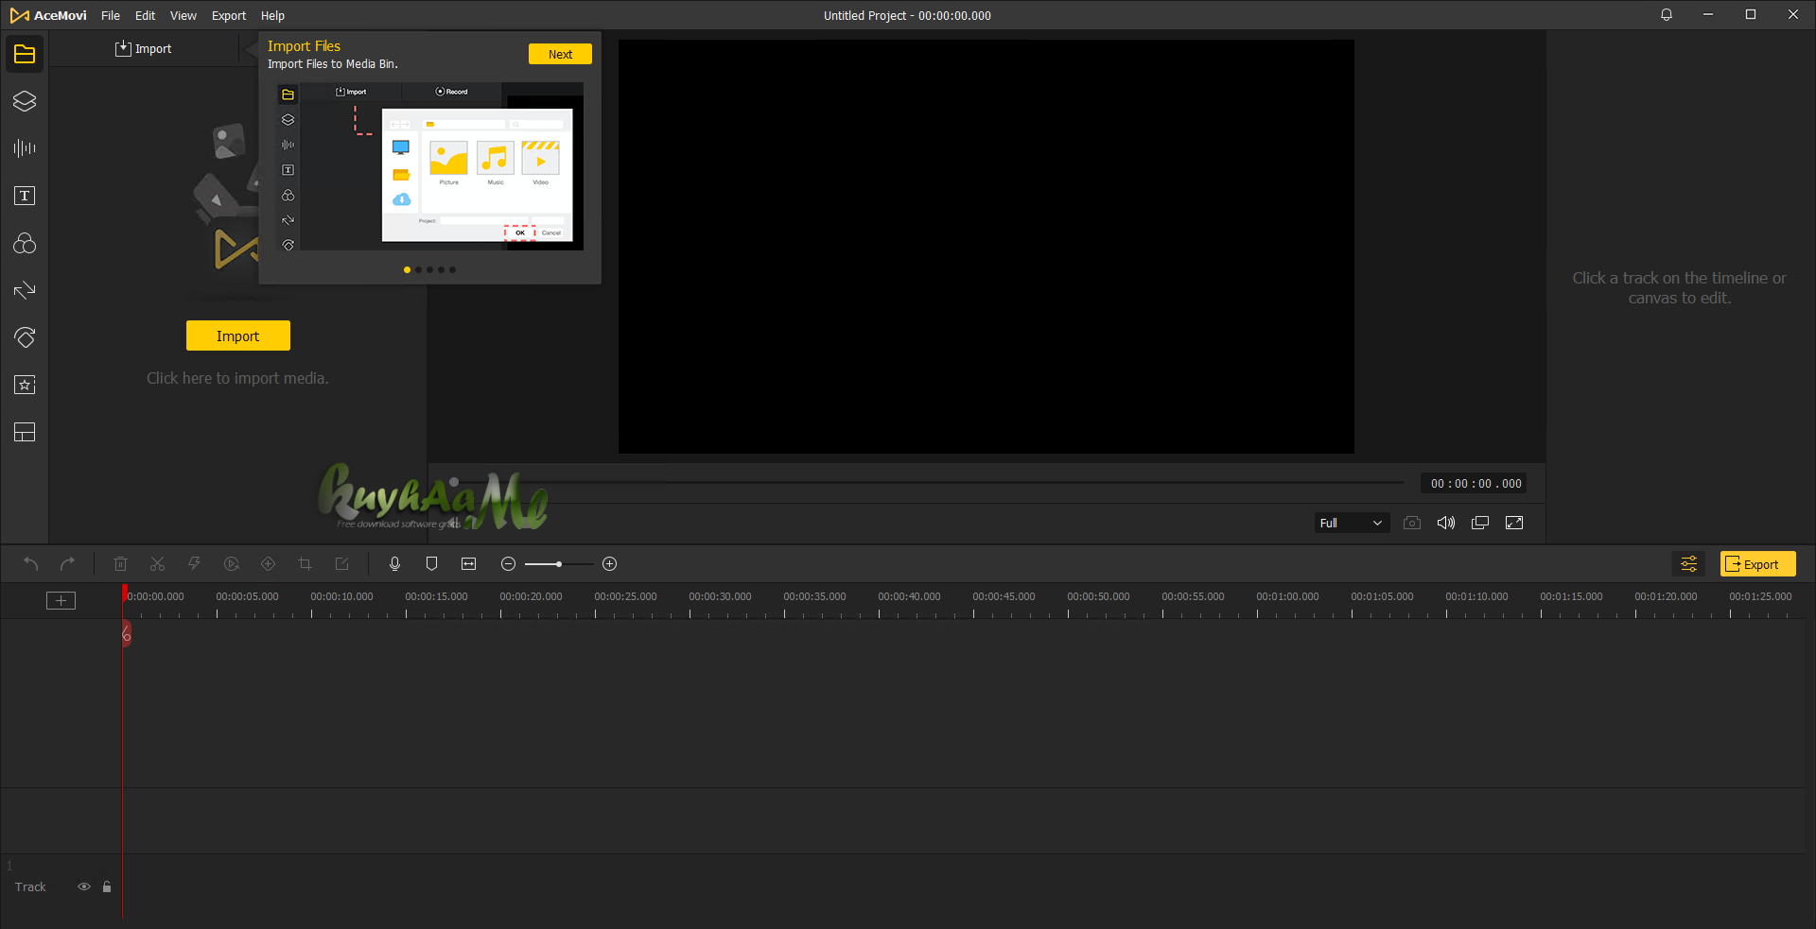Open the Audio waveform panel

click(x=25, y=148)
